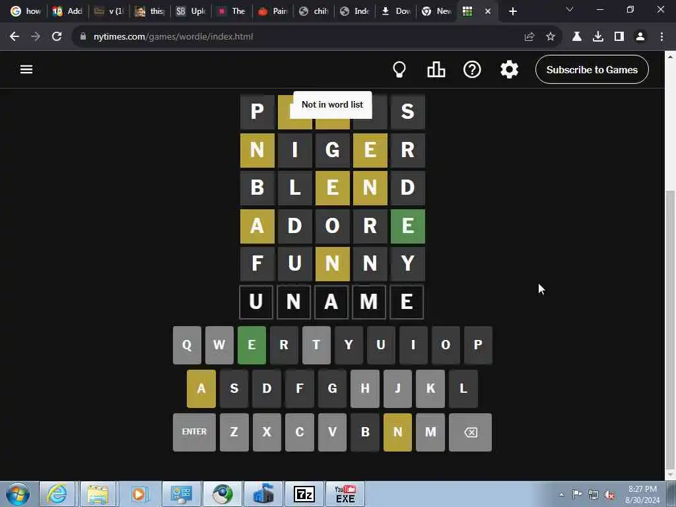The image size is (676, 507).
Task: Open the Wordle hamburger navigation menu
Action: (26, 69)
